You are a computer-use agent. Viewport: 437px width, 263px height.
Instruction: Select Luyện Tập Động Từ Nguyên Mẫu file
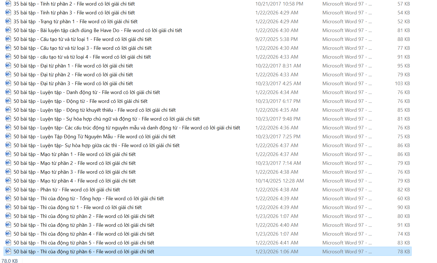coord(94,137)
